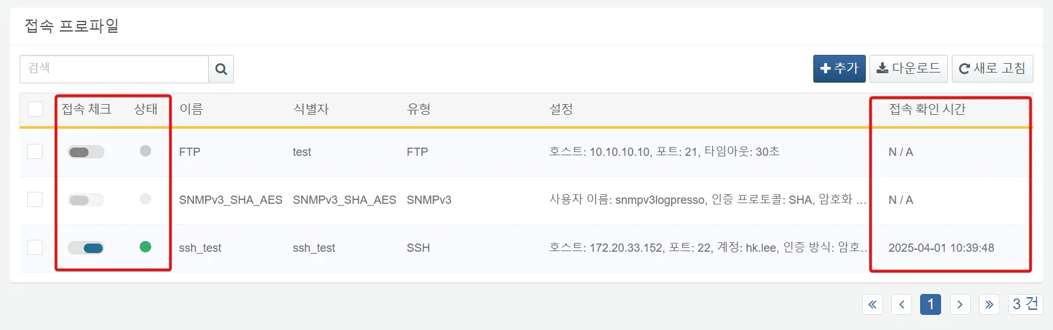The image size is (1053, 330).
Task: Select the ssh_test row checkbox
Action: [x=35, y=247]
